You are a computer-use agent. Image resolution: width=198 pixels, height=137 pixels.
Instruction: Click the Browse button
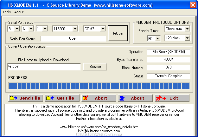click(x=95, y=67)
